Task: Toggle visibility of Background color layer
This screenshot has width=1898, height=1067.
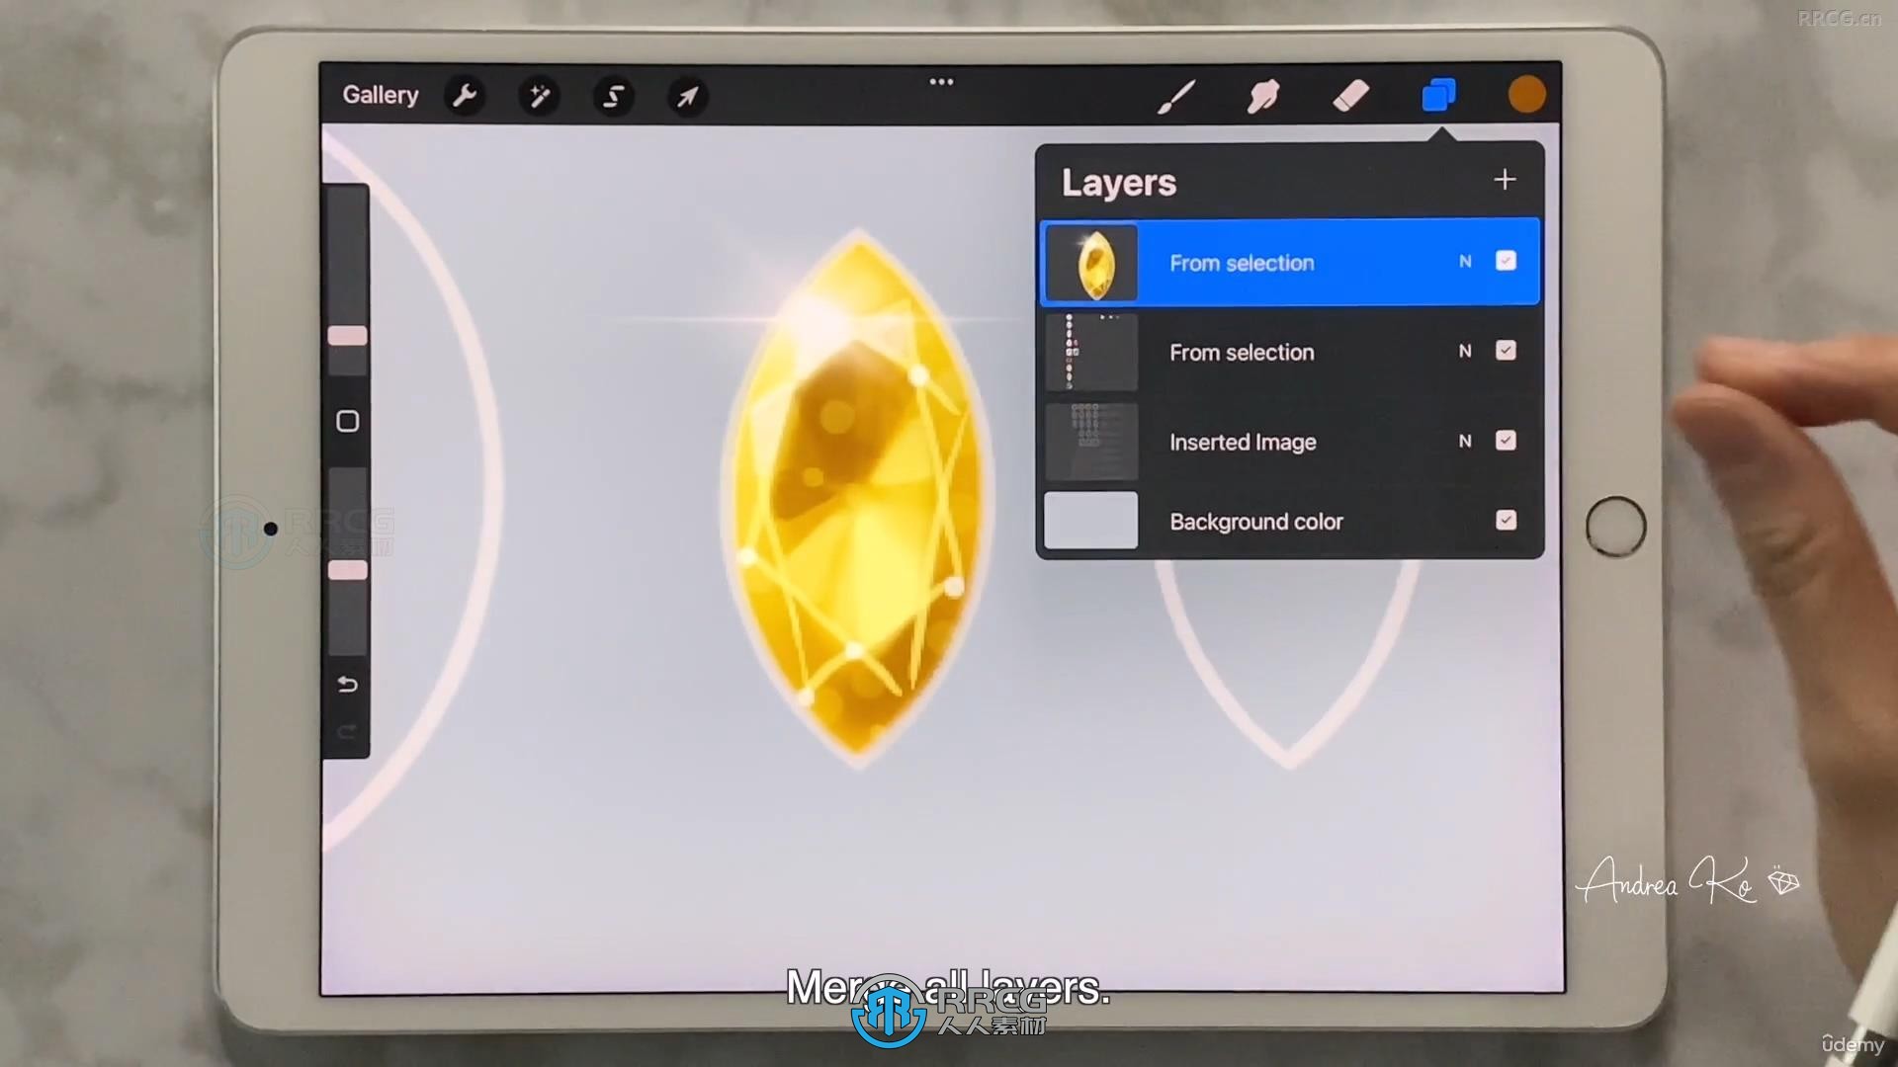Action: [1506, 520]
